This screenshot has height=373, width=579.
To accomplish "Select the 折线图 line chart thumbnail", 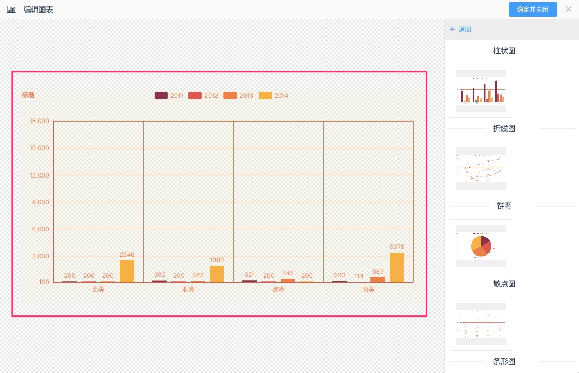I will click(x=481, y=168).
